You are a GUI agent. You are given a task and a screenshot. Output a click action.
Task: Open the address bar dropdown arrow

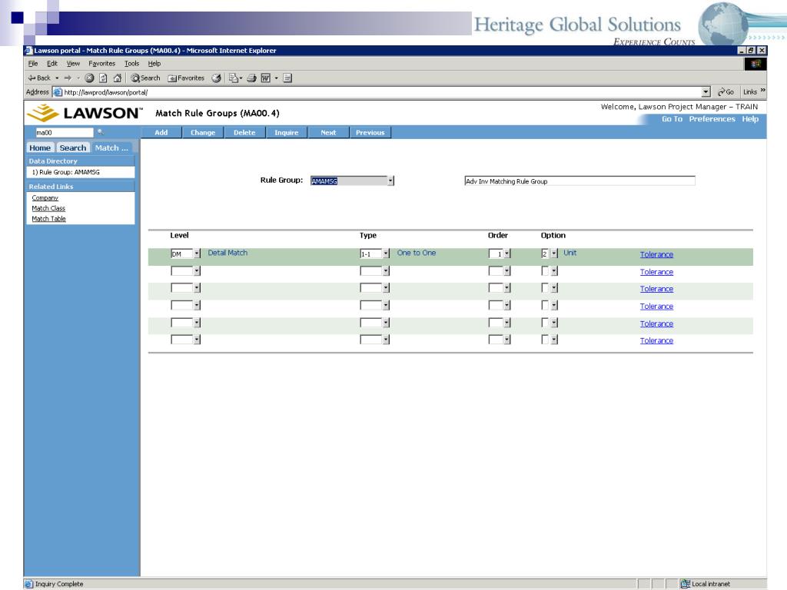pyautogui.click(x=706, y=92)
